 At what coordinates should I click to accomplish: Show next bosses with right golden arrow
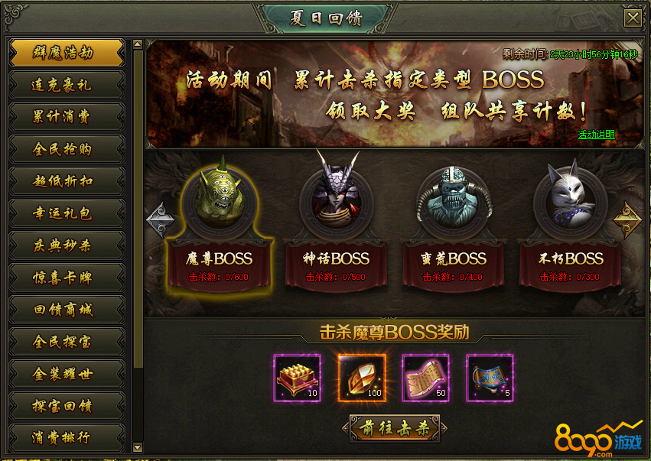point(627,219)
